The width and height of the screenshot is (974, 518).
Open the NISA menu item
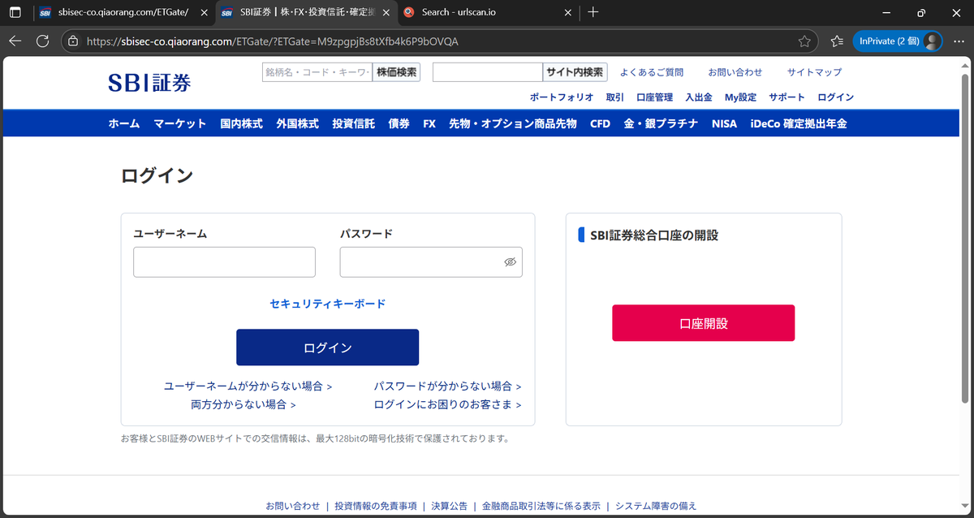pyautogui.click(x=724, y=123)
